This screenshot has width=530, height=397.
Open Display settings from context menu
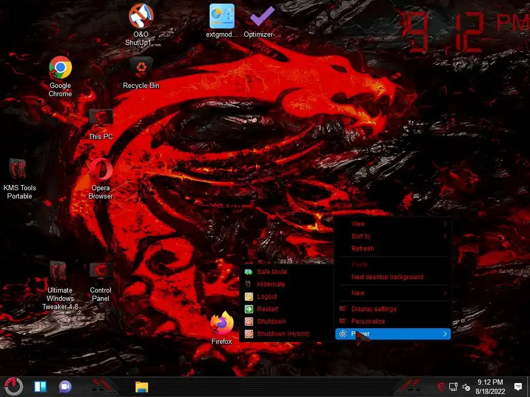click(393, 309)
